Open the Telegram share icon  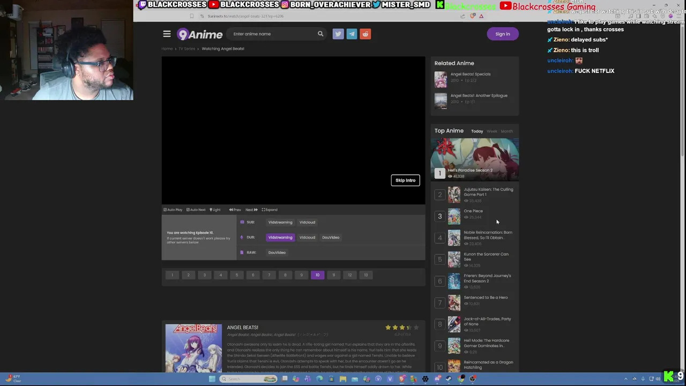coord(352,34)
